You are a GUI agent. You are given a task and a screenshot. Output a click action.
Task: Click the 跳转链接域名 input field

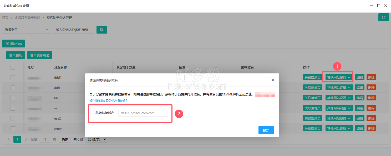click(x=143, y=113)
